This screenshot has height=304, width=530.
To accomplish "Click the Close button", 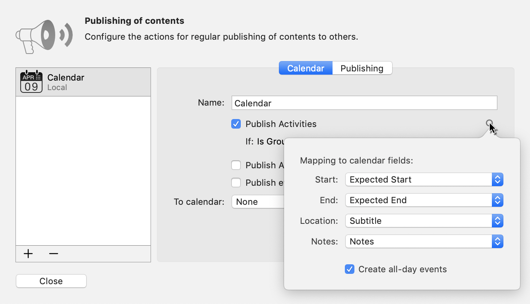I will [x=51, y=281].
